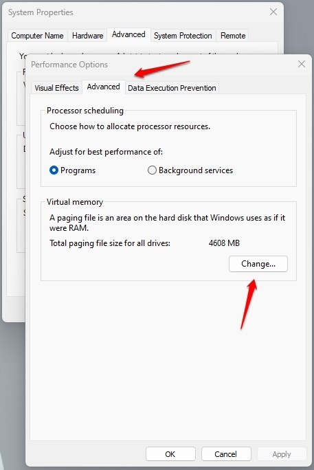Select Performance Options' Advanced tab
The width and height of the screenshot is (314, 470).
click(103, 87)
